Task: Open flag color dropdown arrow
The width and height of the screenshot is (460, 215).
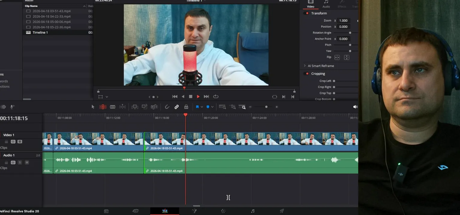Action: [202, 107]
